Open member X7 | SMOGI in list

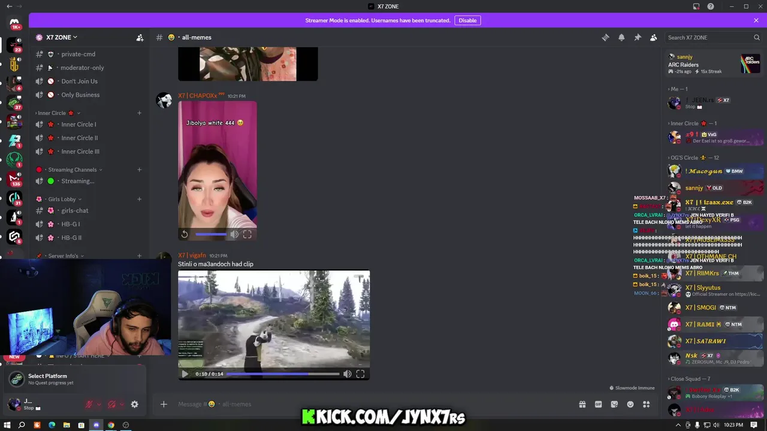[x=714, y=308]
